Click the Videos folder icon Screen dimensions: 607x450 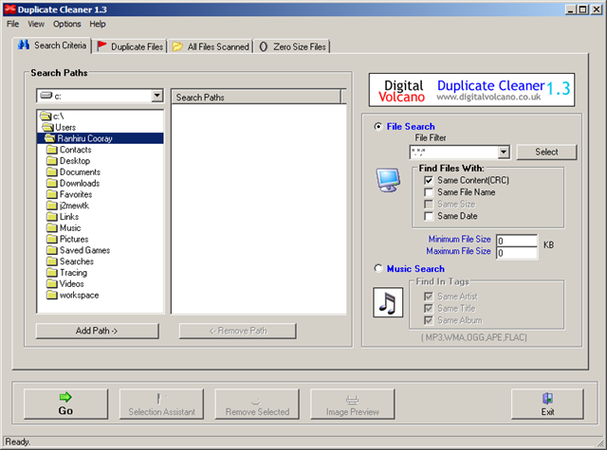click(51, 284)
